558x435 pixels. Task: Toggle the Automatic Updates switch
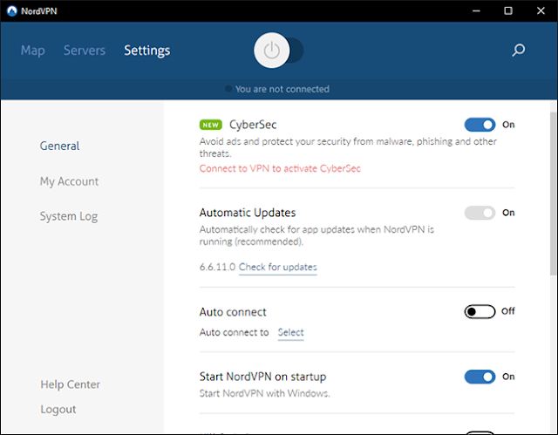(x=480, y=213)
